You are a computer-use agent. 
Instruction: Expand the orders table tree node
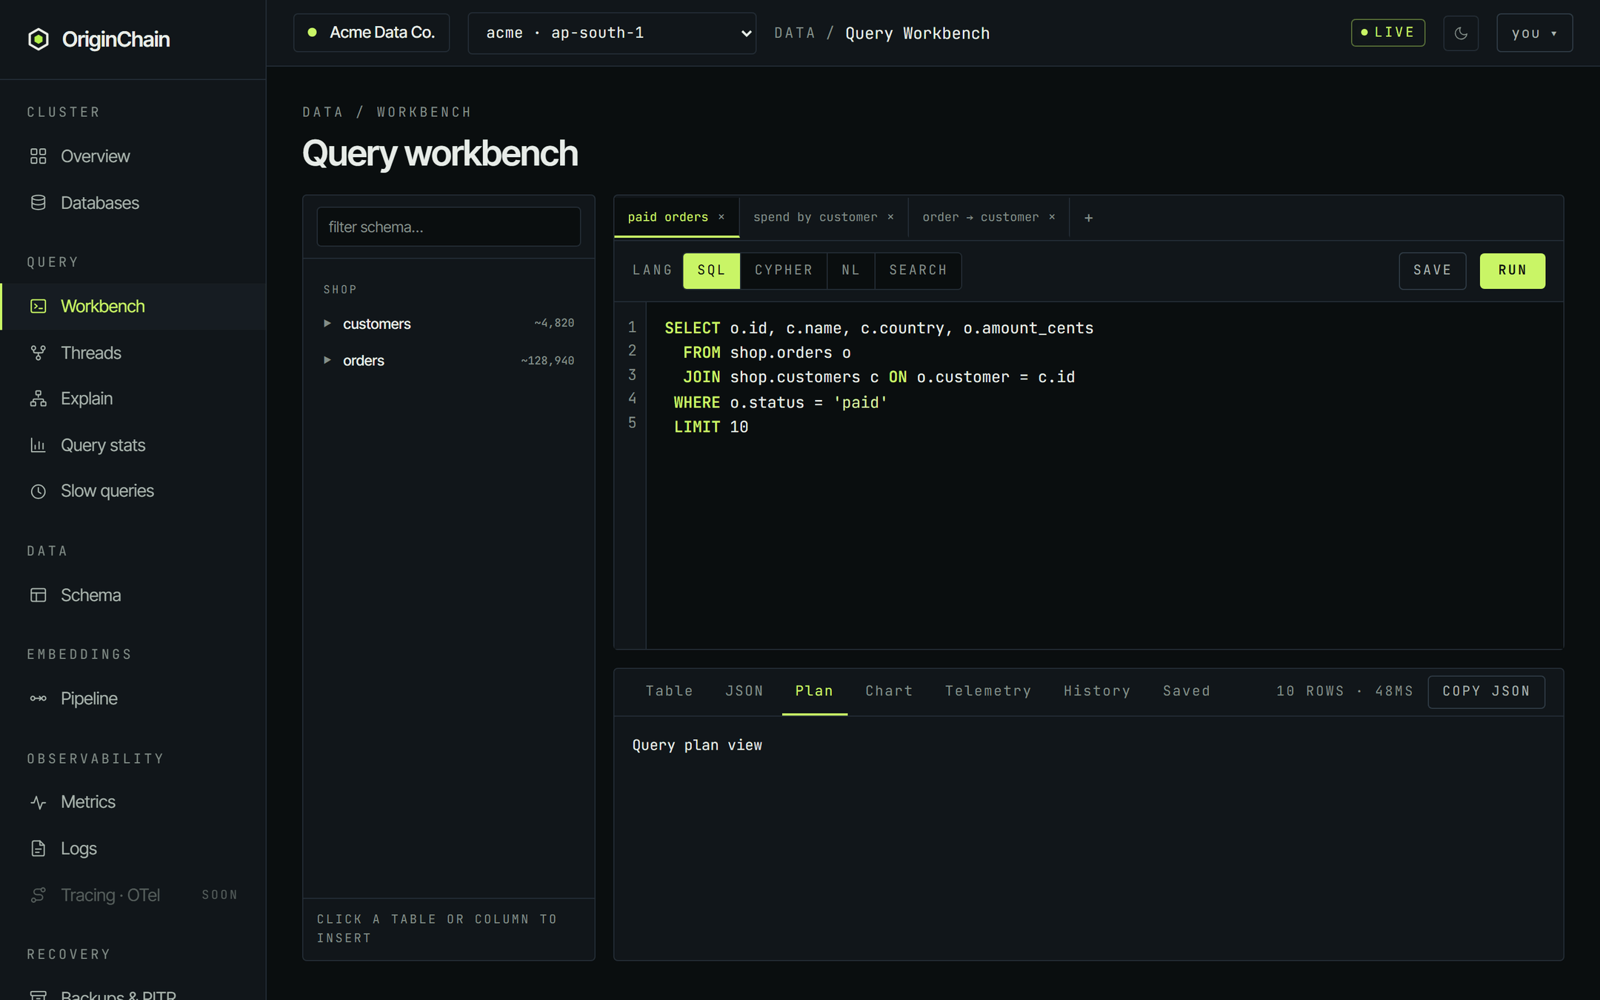[x=327, y=361]
